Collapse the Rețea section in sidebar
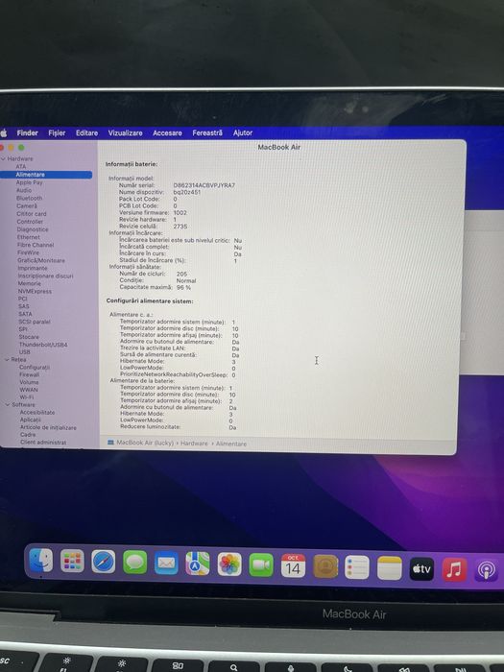The image size is (504, 672). point(7,360)
